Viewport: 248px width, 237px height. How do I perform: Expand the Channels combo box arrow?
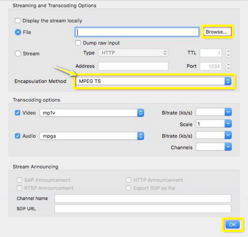228,147
